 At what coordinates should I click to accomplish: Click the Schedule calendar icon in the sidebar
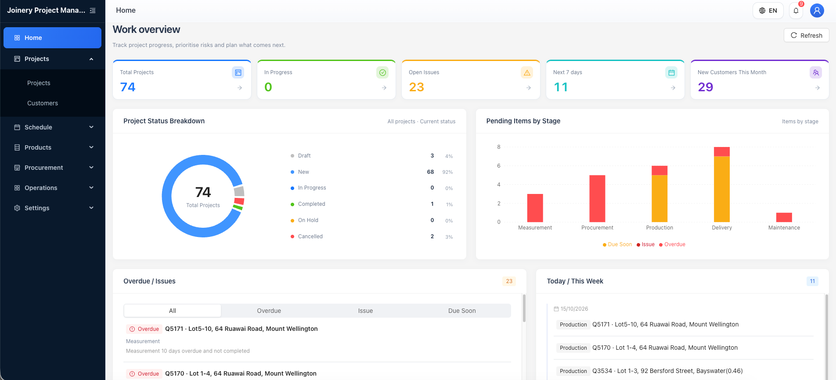(x=17, y=127)
